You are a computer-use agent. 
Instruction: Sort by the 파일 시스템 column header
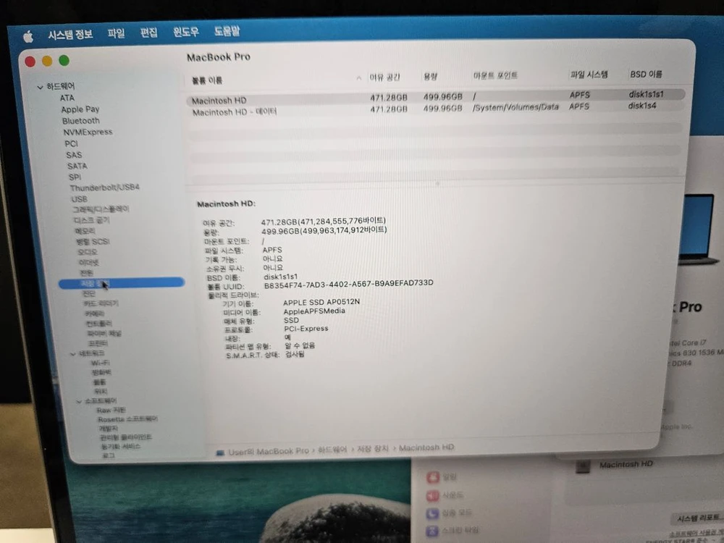(x=589, y=75)
